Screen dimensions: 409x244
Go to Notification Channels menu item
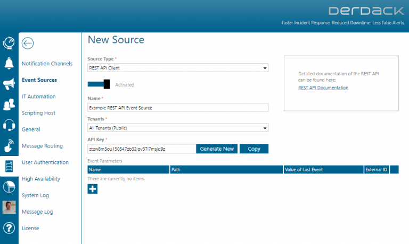[x=47, y=64]
